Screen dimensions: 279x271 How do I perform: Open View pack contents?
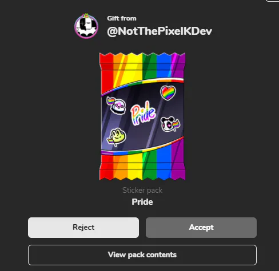point(142,255)
